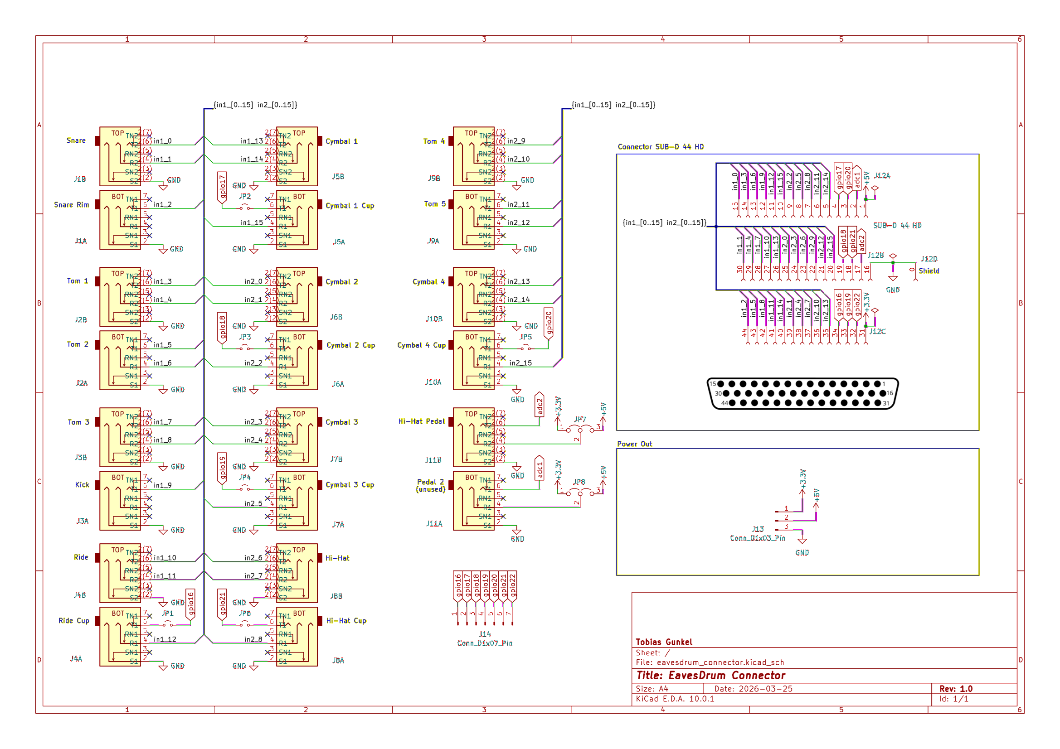The image size is (1060, 749).
Task: Select the Conn_01x07_Pin value text
Action: click(x=485, y=644)
